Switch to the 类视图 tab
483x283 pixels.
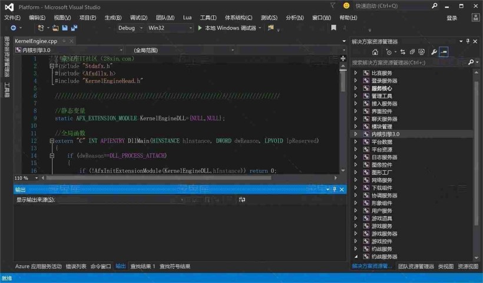coord(446,266)
